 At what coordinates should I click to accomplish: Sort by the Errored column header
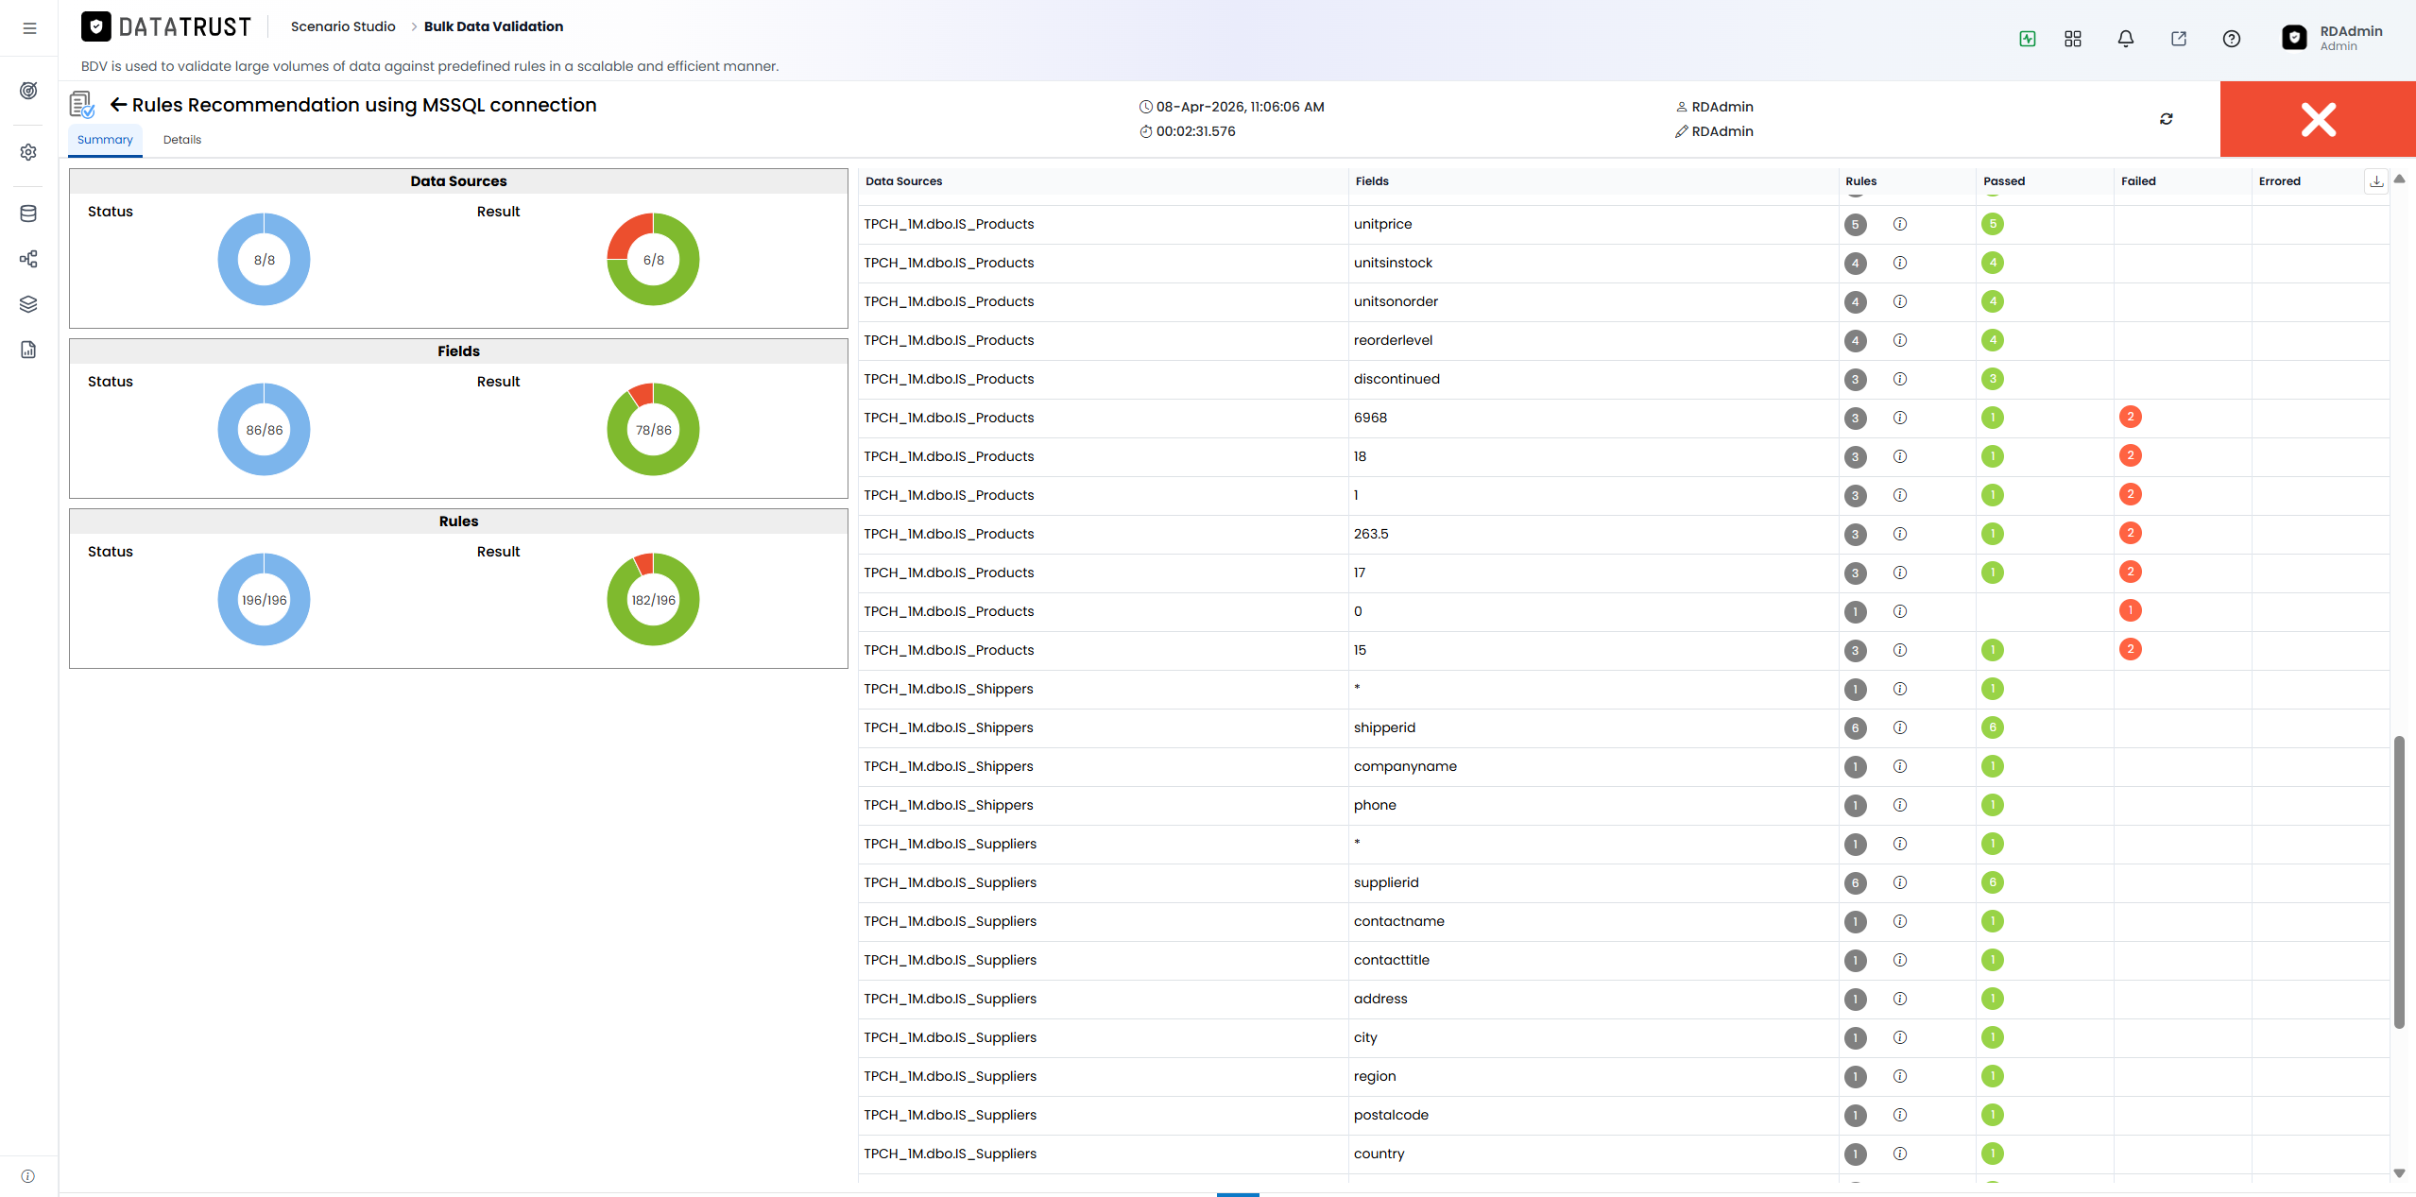point(2280,181)
